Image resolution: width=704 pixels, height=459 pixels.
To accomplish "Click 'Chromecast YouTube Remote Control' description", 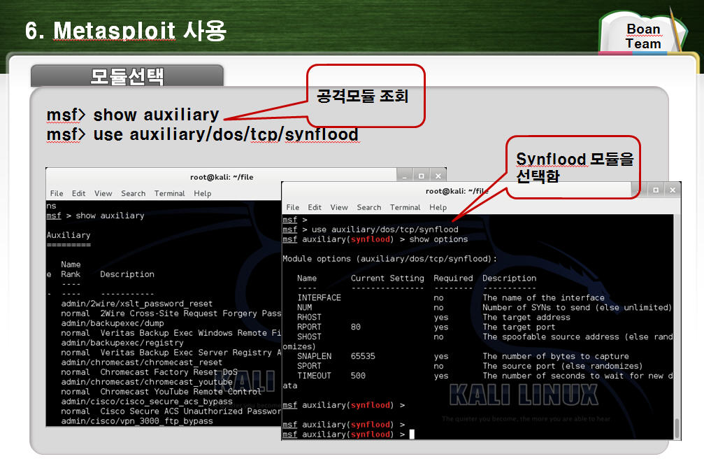I will click(x=180, y=392).
